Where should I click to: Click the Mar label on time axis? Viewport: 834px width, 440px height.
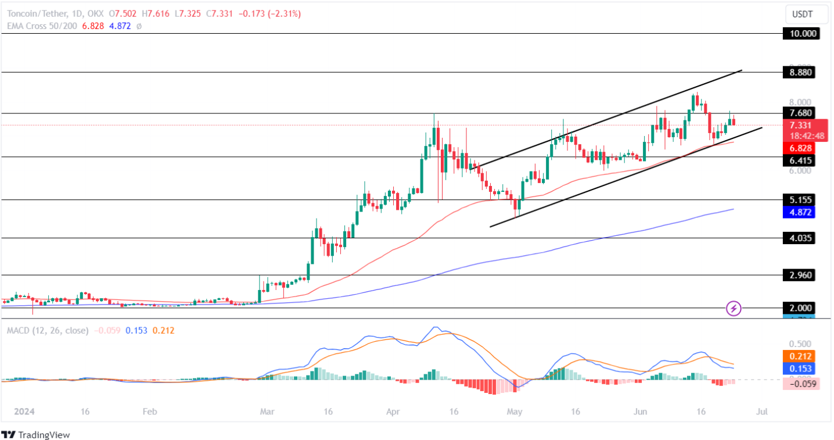(x=267, y=412)
